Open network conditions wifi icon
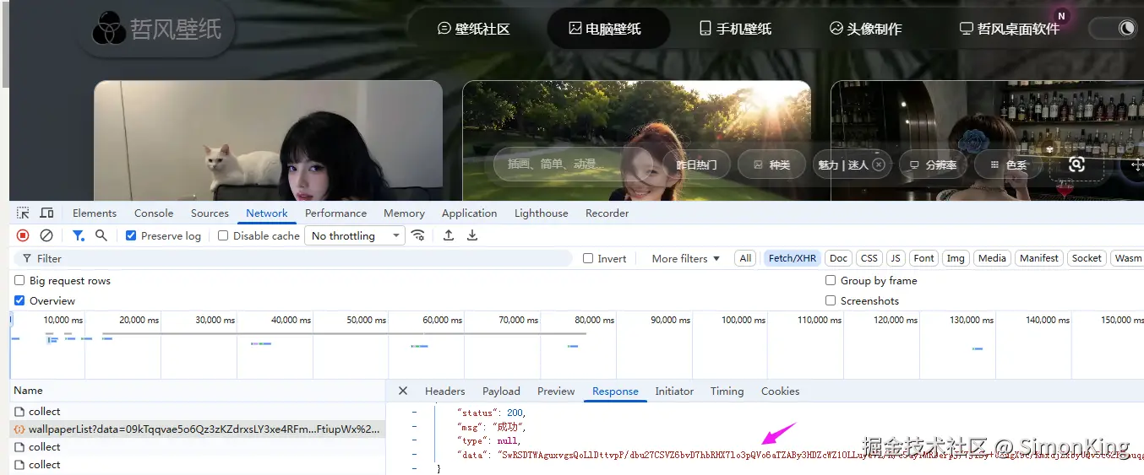Viewport: 1144px width, 475px height. (417, 235)
